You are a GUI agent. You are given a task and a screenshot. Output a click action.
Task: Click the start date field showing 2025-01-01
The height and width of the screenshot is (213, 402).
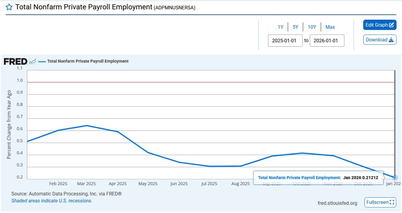tap(285, 40)
